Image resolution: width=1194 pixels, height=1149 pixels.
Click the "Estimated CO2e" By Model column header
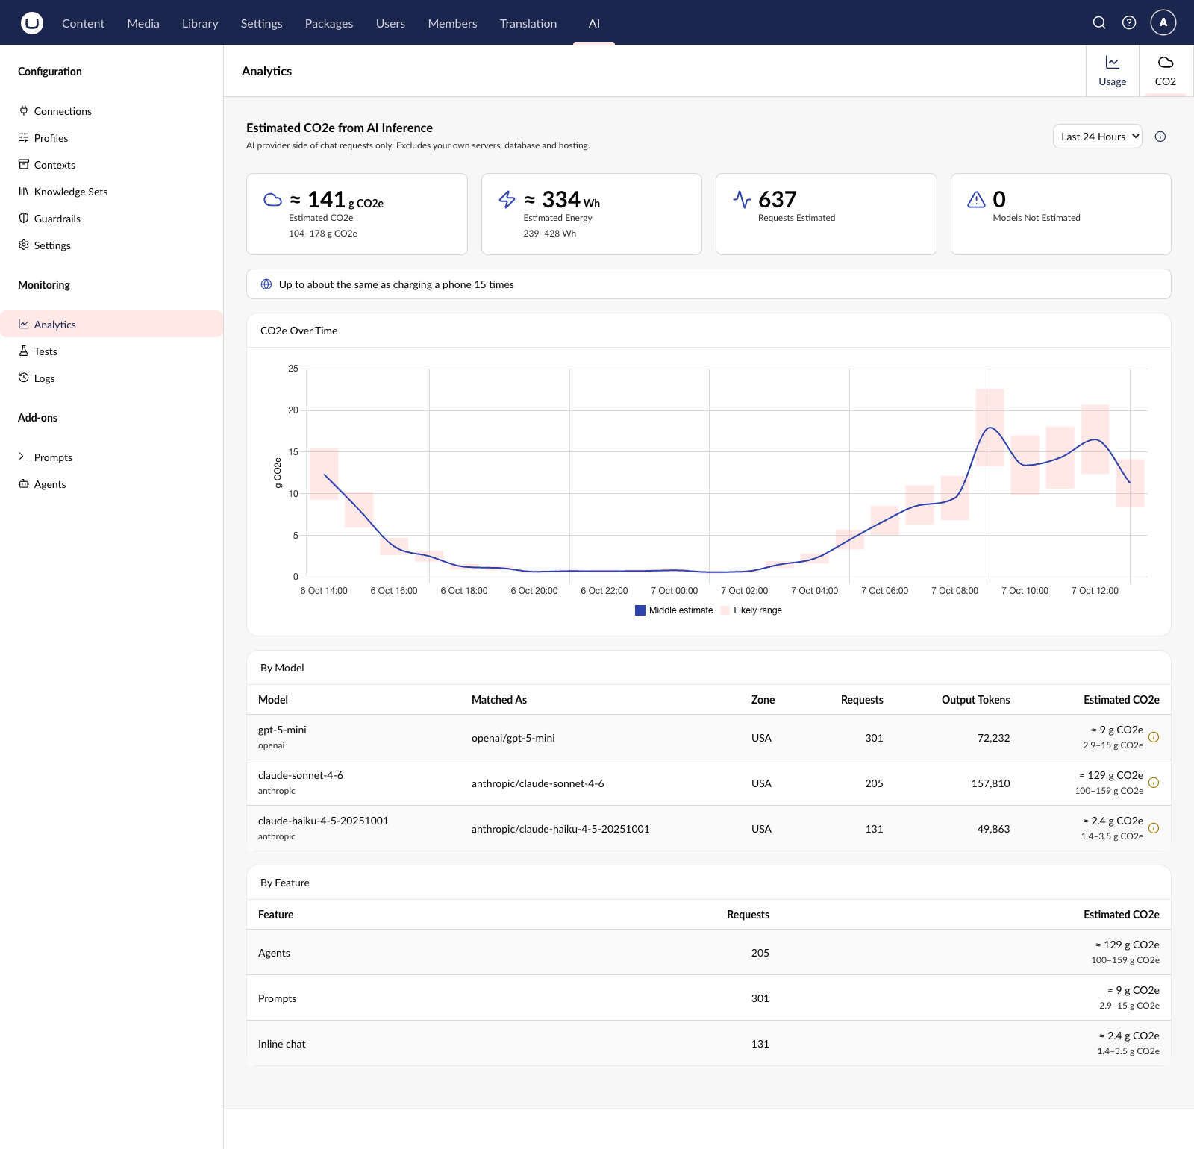click(1121, 700)
